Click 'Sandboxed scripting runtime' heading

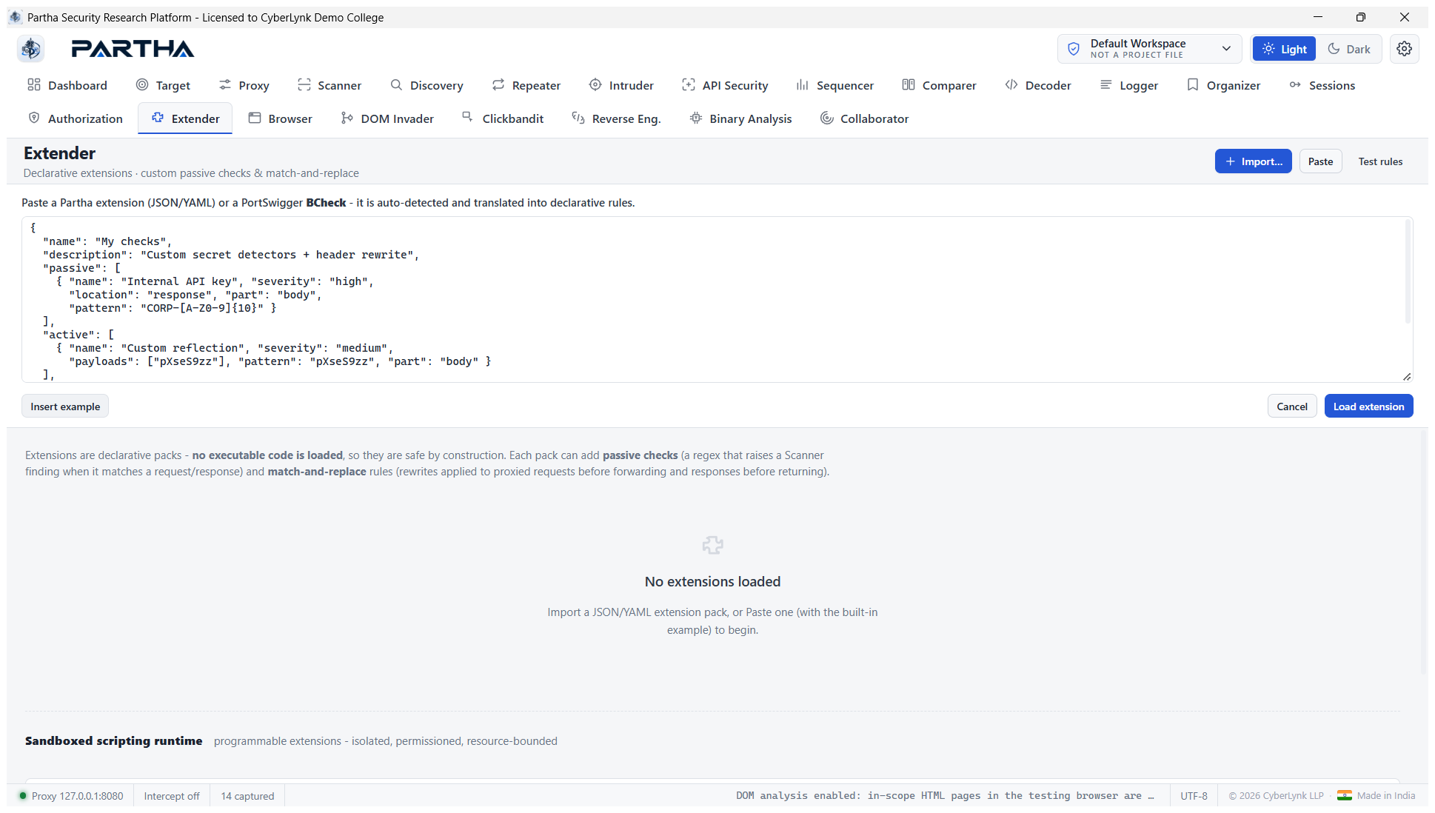(113, 740)
